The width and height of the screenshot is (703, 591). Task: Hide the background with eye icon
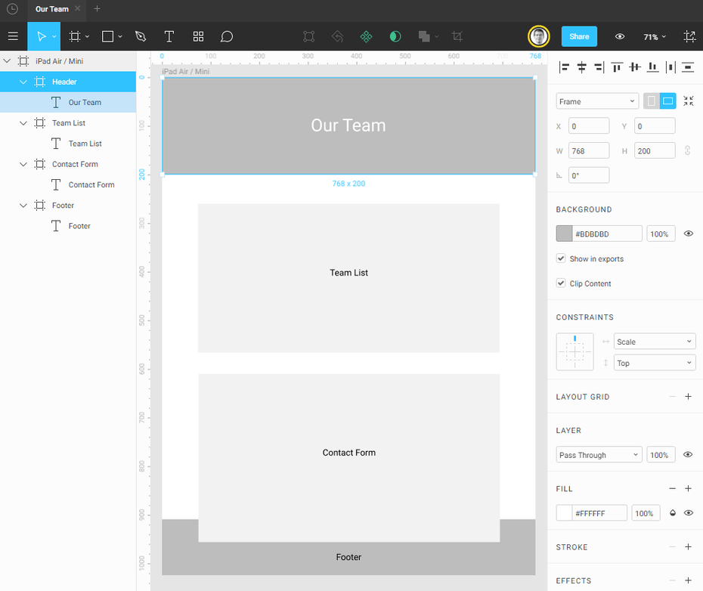[x=688, y=234]
